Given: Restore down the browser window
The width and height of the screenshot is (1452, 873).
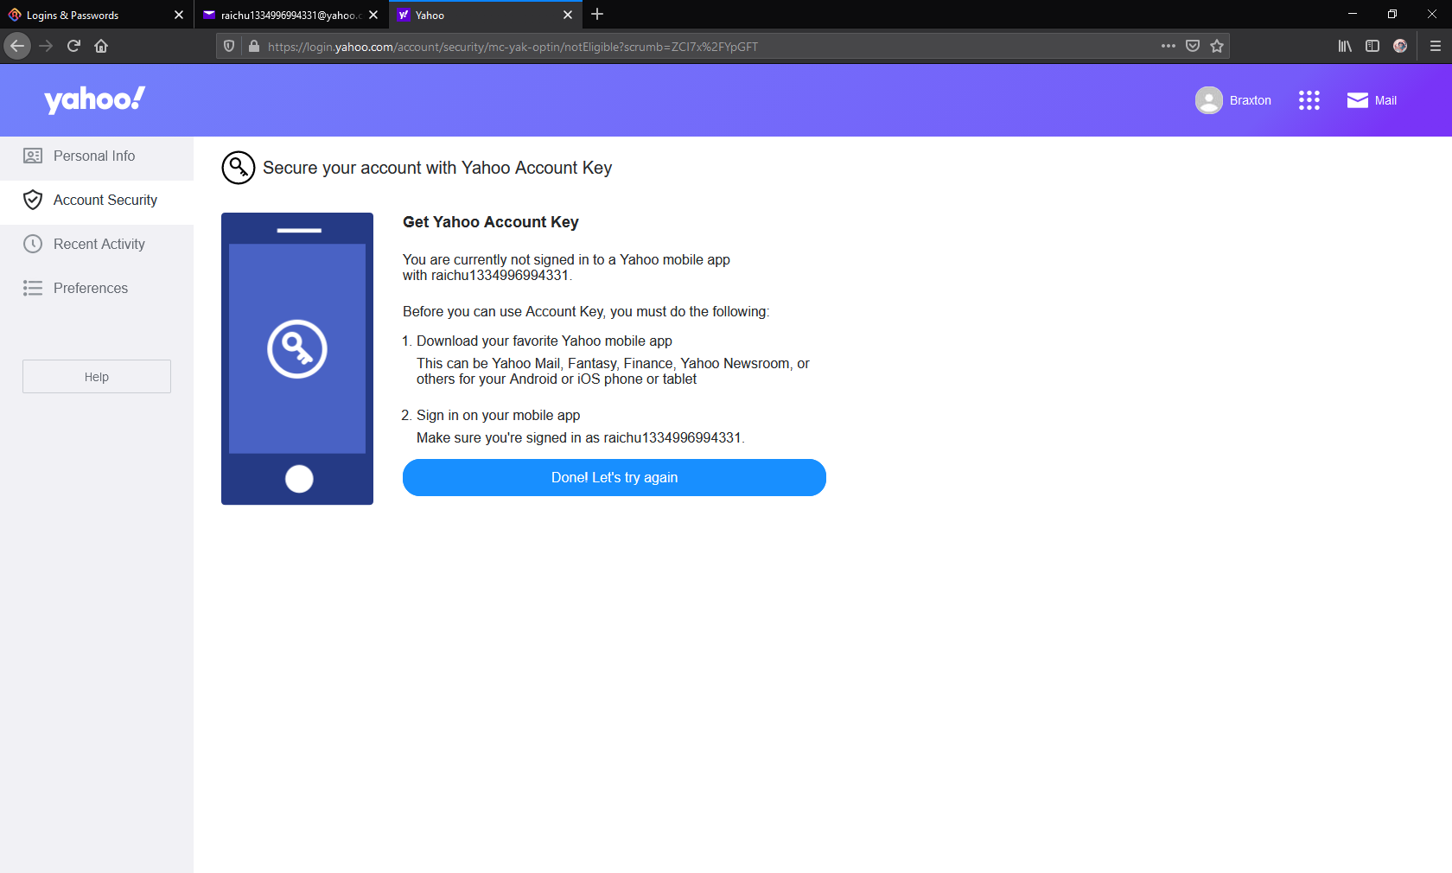Looking at the screenshot, I should coord(1392,14).
